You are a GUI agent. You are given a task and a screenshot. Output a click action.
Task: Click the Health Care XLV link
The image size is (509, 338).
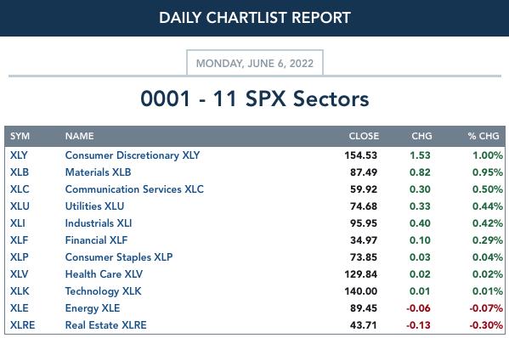click(x=104, y=274)
